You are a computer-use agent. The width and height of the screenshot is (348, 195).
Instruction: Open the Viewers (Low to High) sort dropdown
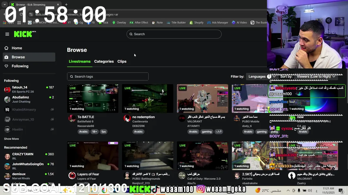click(316, 77)
